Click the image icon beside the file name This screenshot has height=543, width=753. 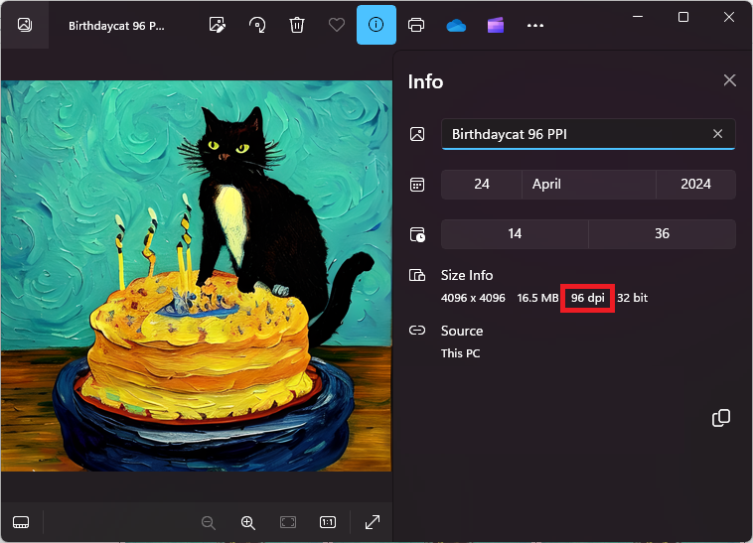pyautogui.click(x=417, y=134)
